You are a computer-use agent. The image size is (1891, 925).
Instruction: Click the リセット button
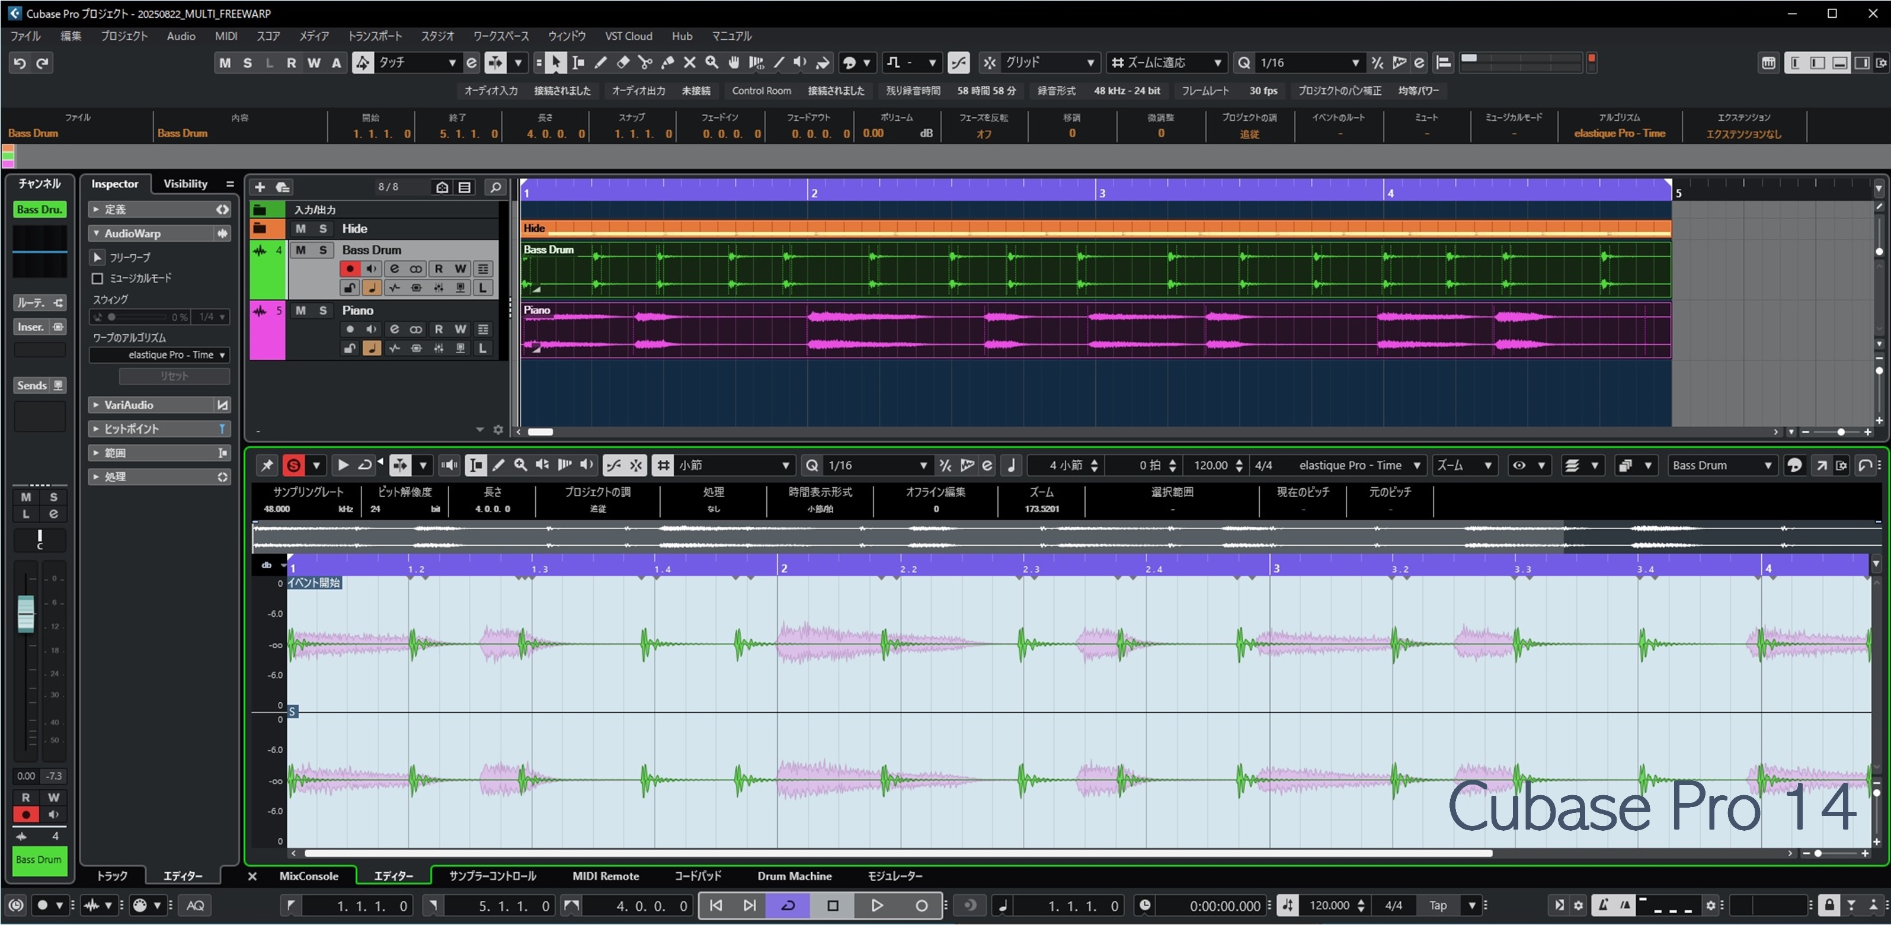(x=174, y=377)
